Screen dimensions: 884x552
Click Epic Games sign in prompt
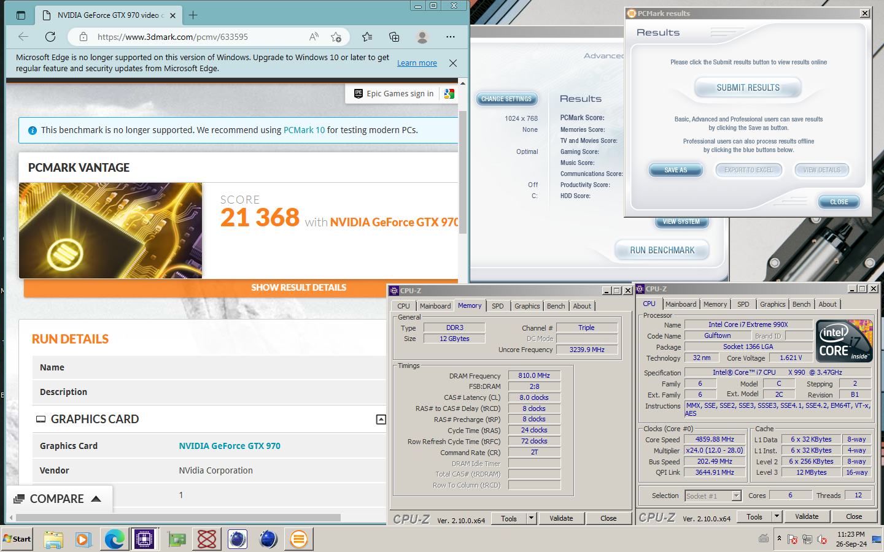pyautogui.click(x=394, y=94)
